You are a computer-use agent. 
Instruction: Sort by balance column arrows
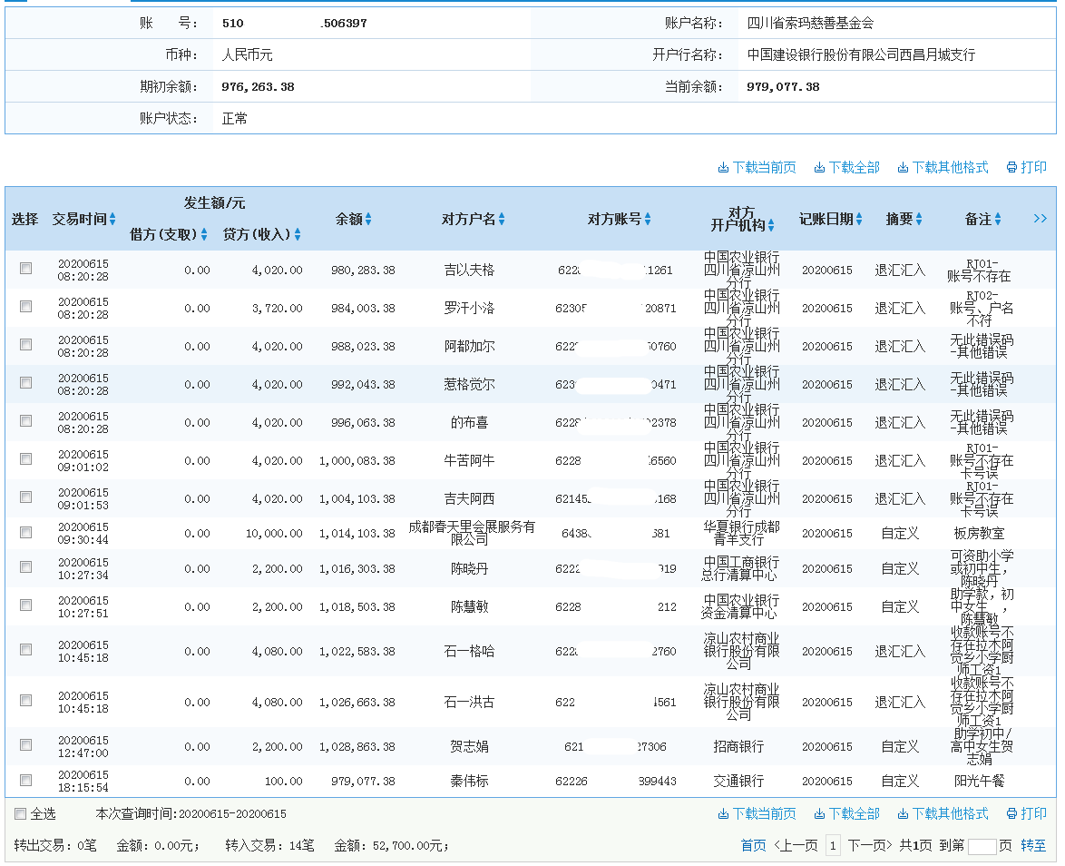point(368,220)
